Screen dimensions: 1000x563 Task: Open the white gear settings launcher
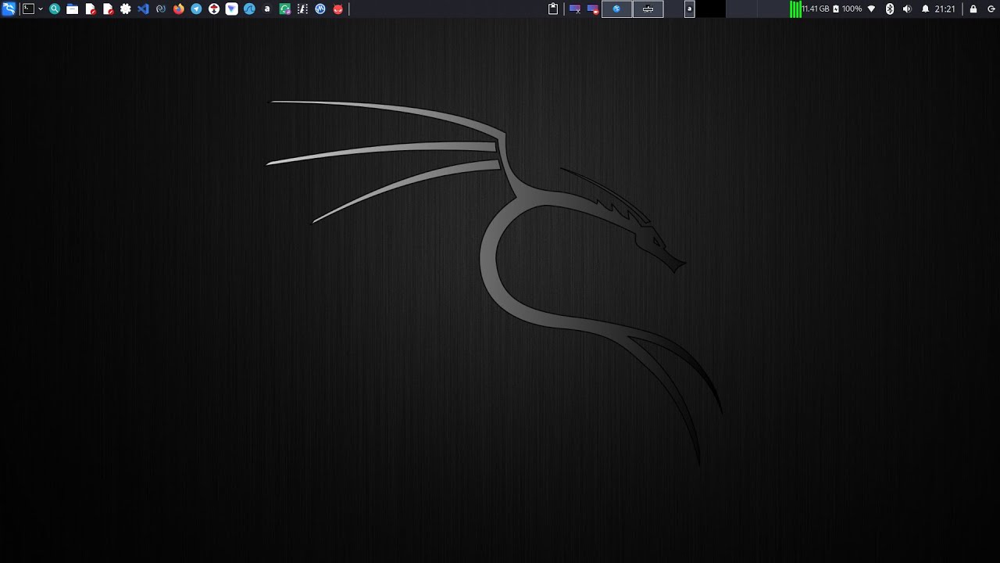point(125,9)
